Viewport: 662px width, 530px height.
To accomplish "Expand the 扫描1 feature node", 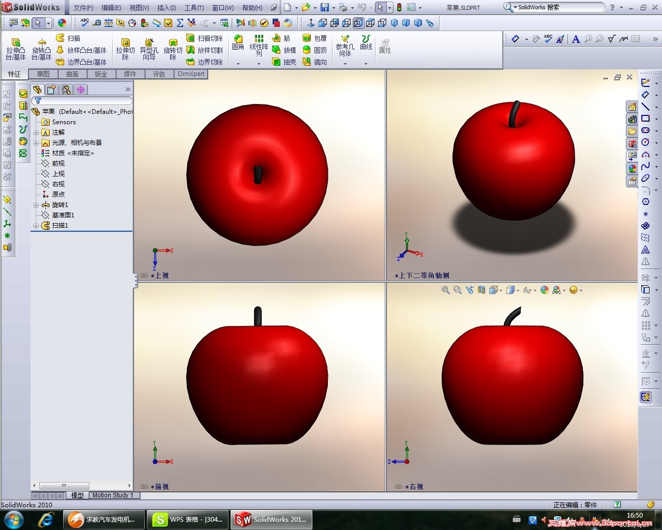I will point(36,226).
